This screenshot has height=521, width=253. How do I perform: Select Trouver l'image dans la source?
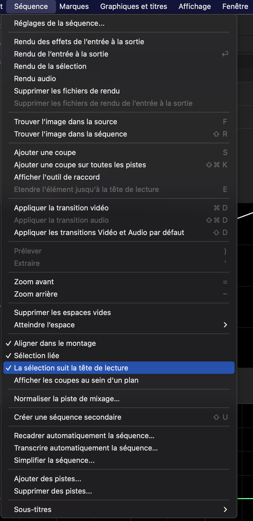(x=65, y=121)
